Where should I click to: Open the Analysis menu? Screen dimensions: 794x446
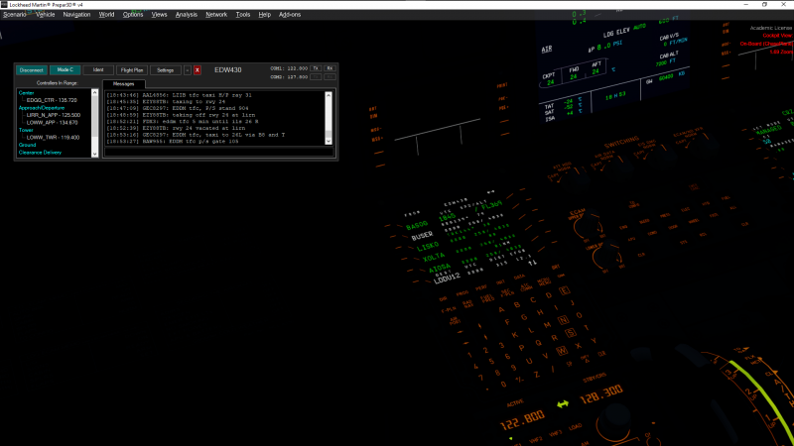click(187, 15)
